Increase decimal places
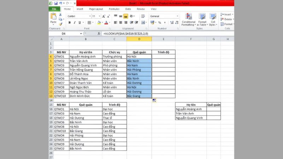The image size is (283, 159). coord(172,23)
